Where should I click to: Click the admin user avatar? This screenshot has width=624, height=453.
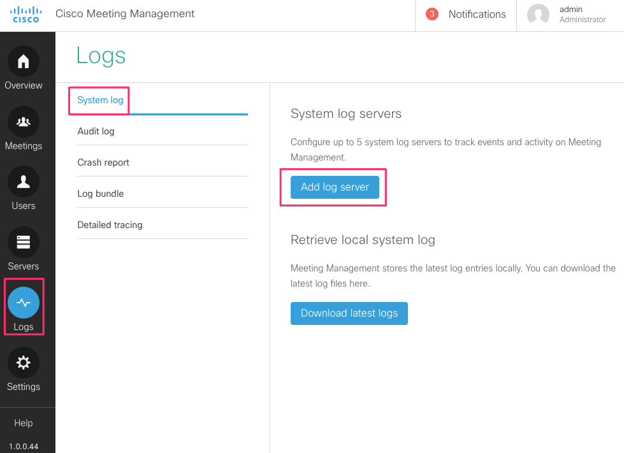click(538, 15)
